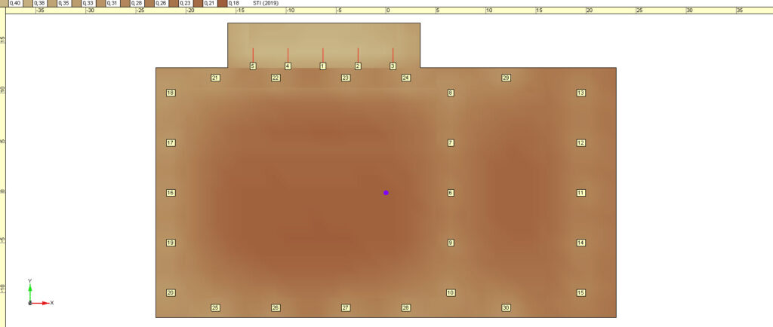773x327 pixels.
Task: Click marker 20 in the bottom-left corner
Action: (171, 292)
